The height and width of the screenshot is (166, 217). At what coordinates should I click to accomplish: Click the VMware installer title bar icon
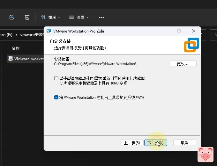click(x=49, y=31)
